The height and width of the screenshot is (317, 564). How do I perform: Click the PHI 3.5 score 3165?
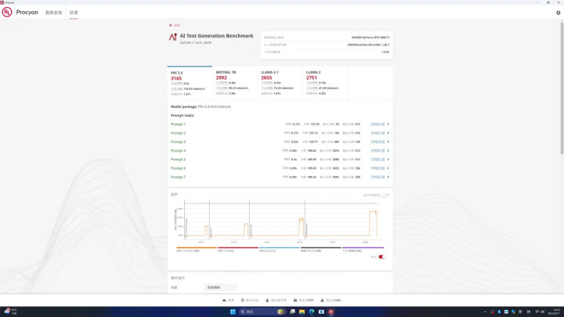tap(176, 78)
